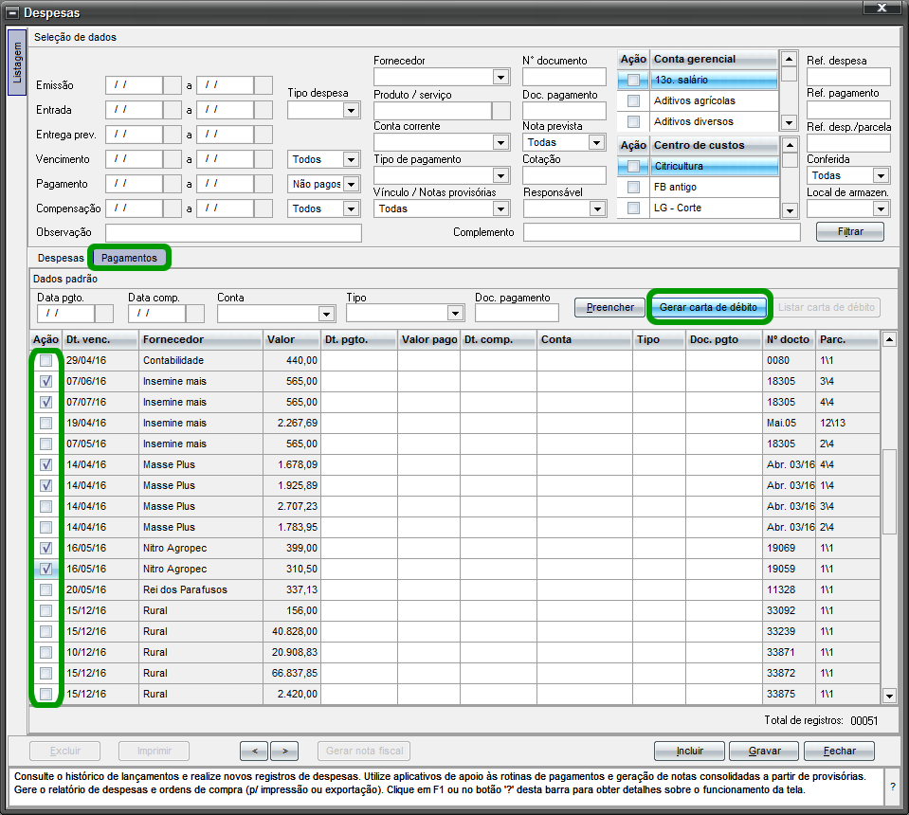Image resolution: width=909 pixels, height=815 pixels.
Task: Save with the Gravar button
Action: click(764, 752)
